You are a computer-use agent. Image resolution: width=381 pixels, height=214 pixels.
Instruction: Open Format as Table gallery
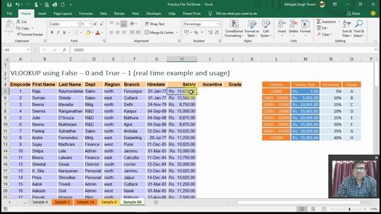[x=252, y=29]
